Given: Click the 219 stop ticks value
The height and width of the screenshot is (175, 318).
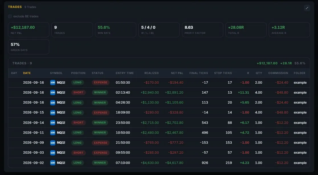Looking at the screenshot, I should 229,163.
